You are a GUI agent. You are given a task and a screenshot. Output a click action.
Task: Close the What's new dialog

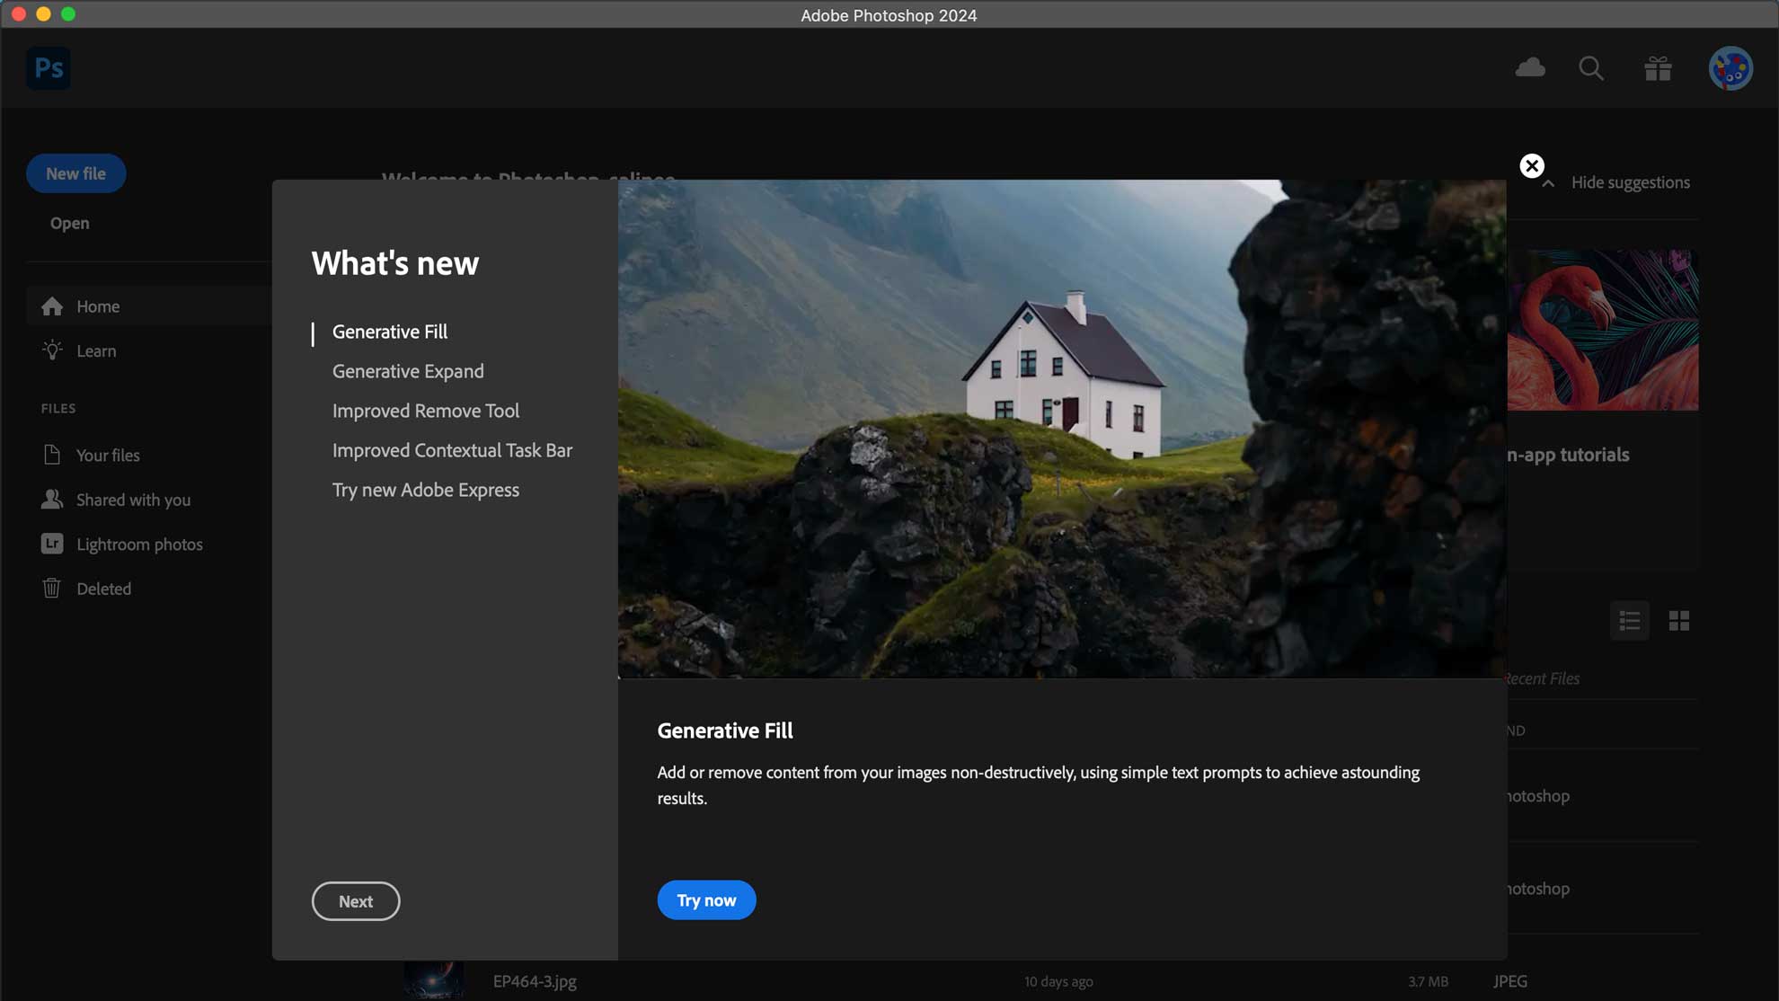1531,166
